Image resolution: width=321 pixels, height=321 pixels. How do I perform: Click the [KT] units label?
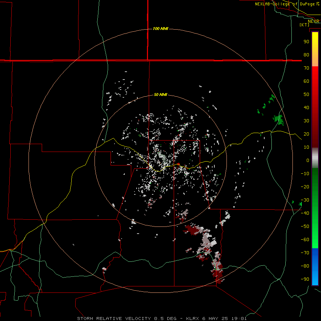pyautogui.click(x=305, y=25)
